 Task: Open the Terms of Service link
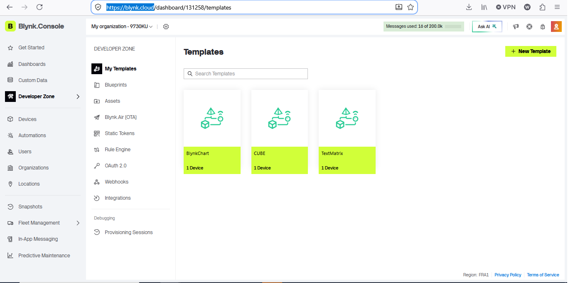(543, 275)
